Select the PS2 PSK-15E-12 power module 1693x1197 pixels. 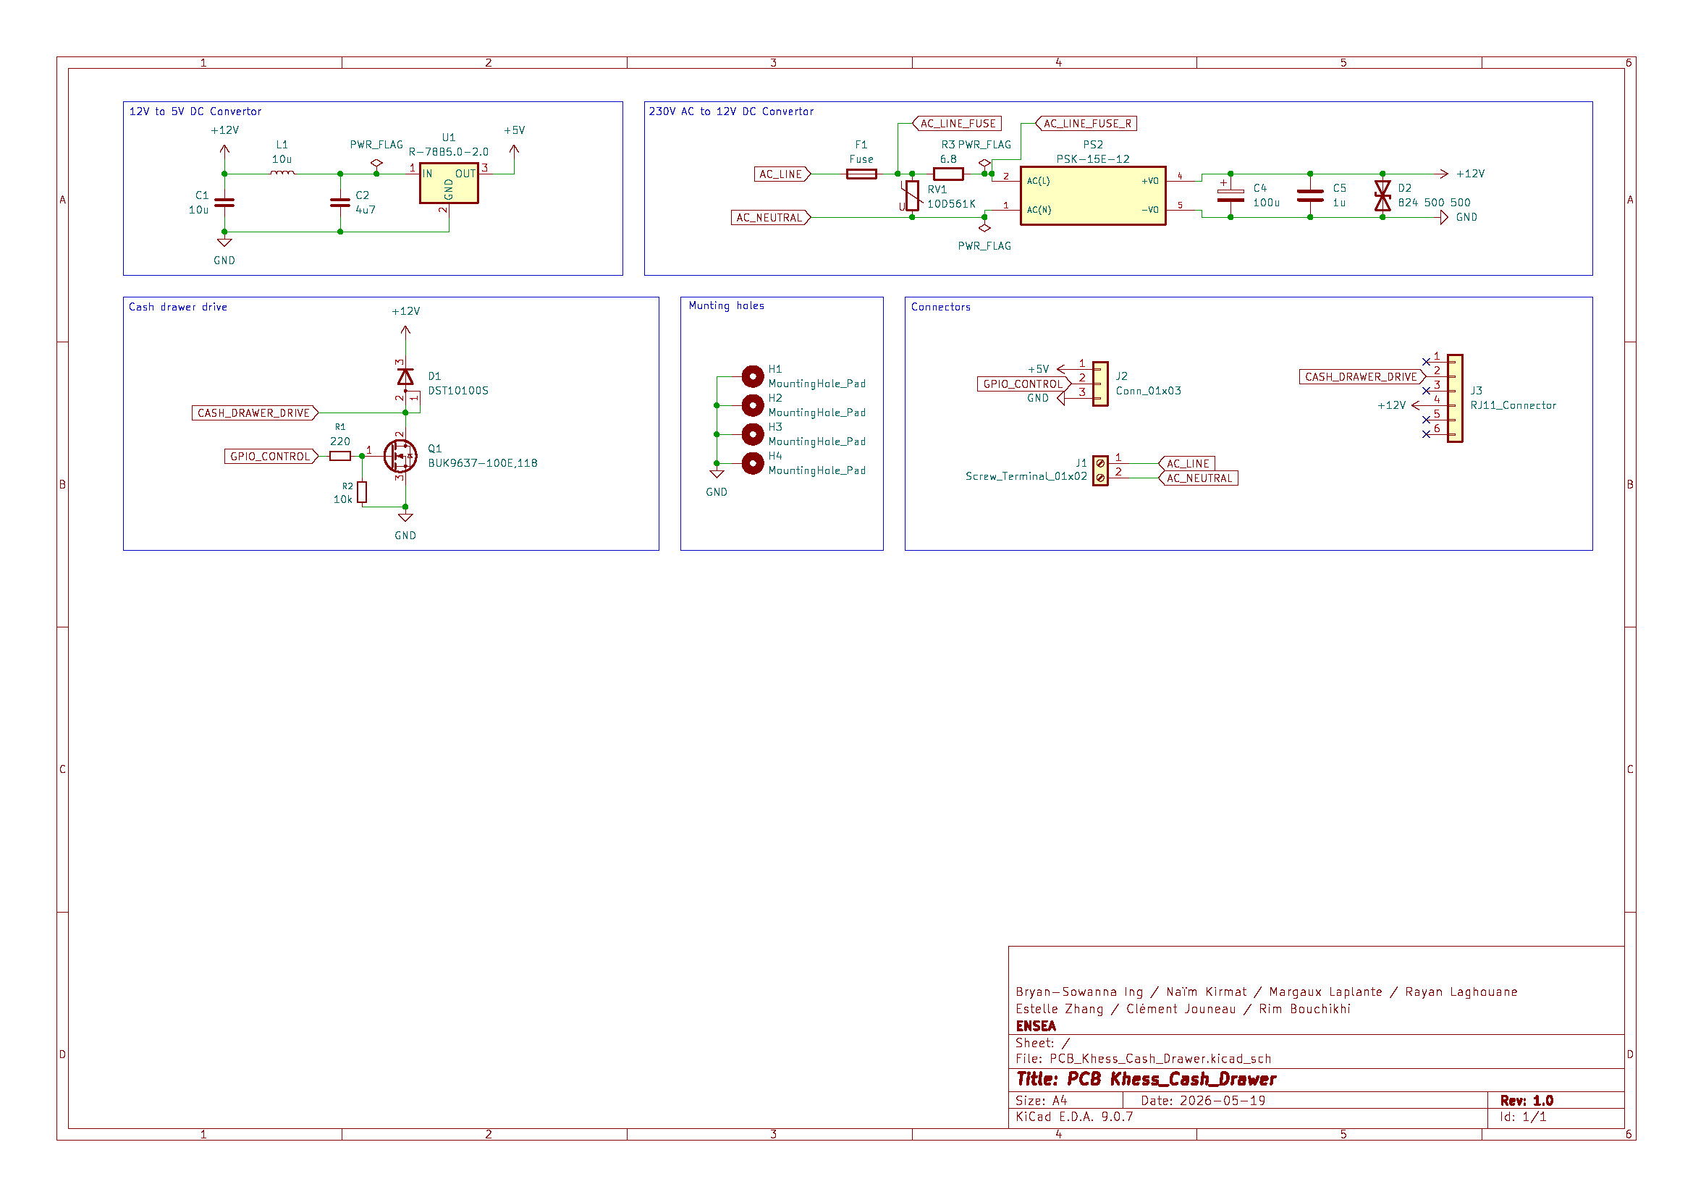1093,195
